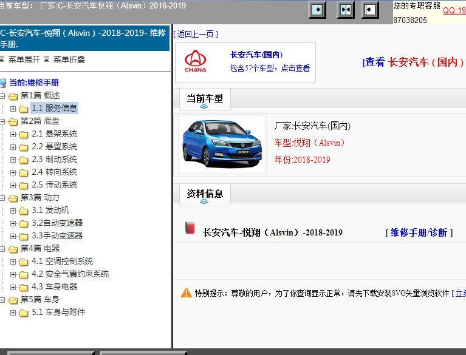Click open folder icon of 第3篇 动力
466x355 pixels.
(13, 198)
